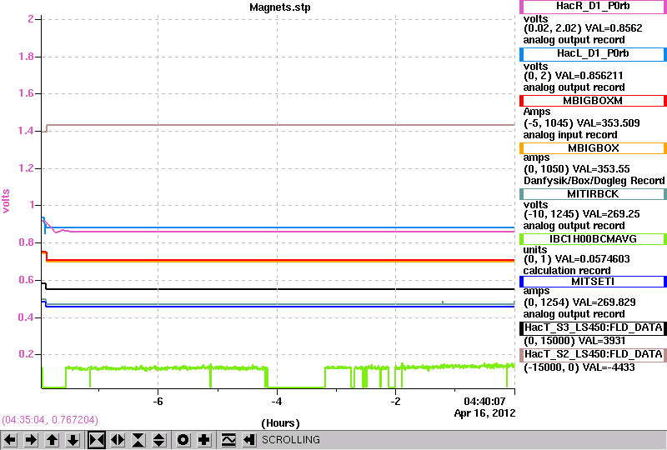Click the waveform graph icon in toolbar

coord(228,440)
